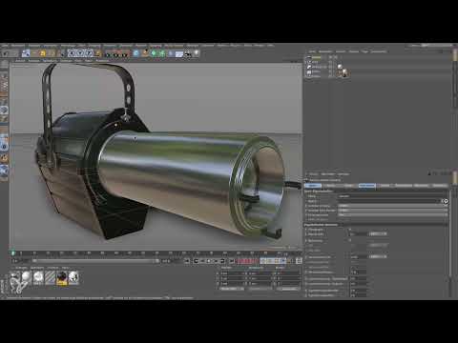Open the floor and environment objects icon

[179, 54]
